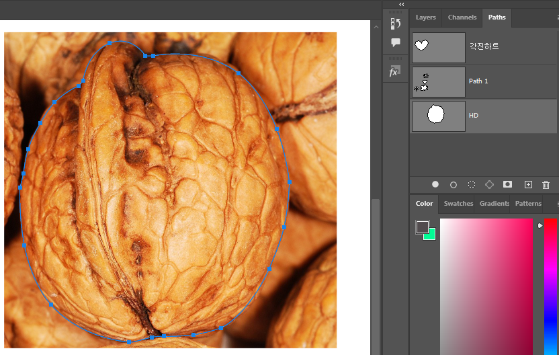The height and width of the screenshot is (355, 559).
Task: Click the topmost anchor point on walnut path
Action: click(110, 43)
